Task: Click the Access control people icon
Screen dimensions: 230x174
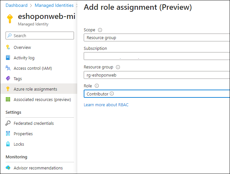Action: coord(8,68)
